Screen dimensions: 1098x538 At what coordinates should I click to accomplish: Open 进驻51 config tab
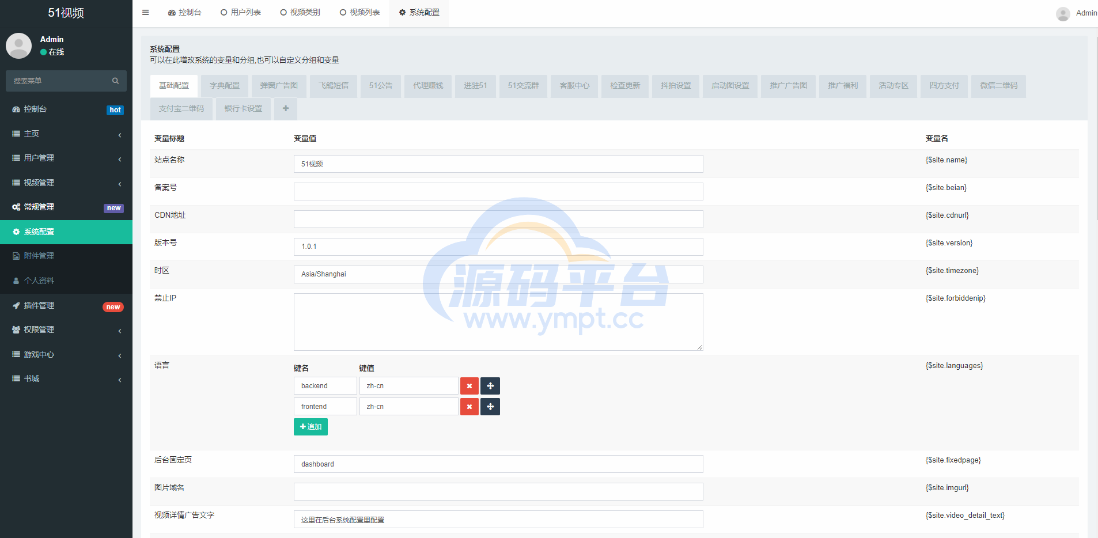click(475, 86)
